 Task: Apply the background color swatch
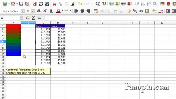(x=67, y=11)
